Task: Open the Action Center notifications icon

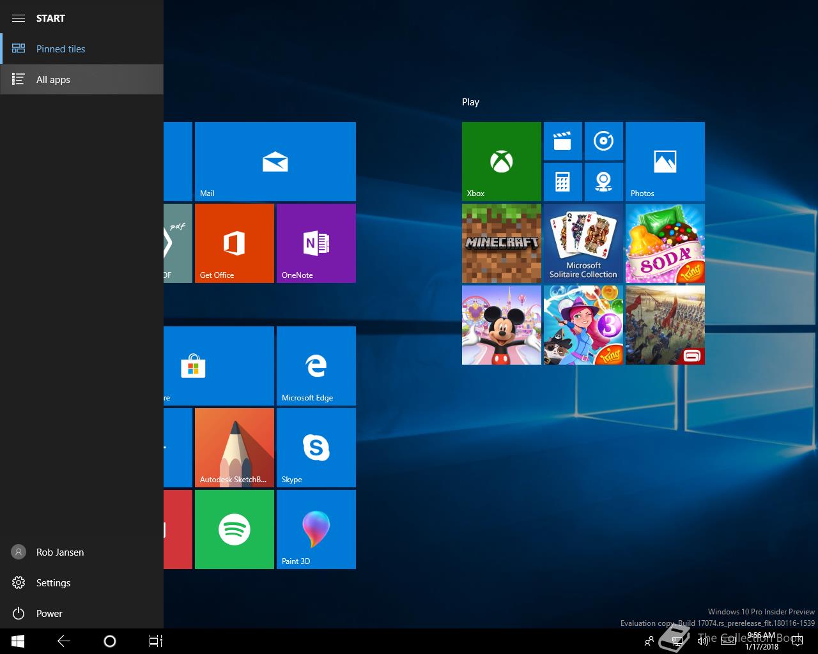Action: coord(797,641)
